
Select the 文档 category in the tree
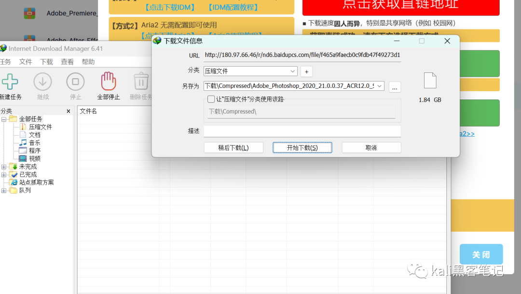click(35, 135)
